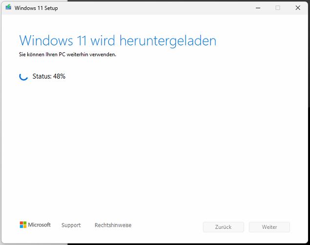Screen dimensions: 310x245
Task: Click the "Windows 11 Setup" title text
Action: [x=36, y=8]
